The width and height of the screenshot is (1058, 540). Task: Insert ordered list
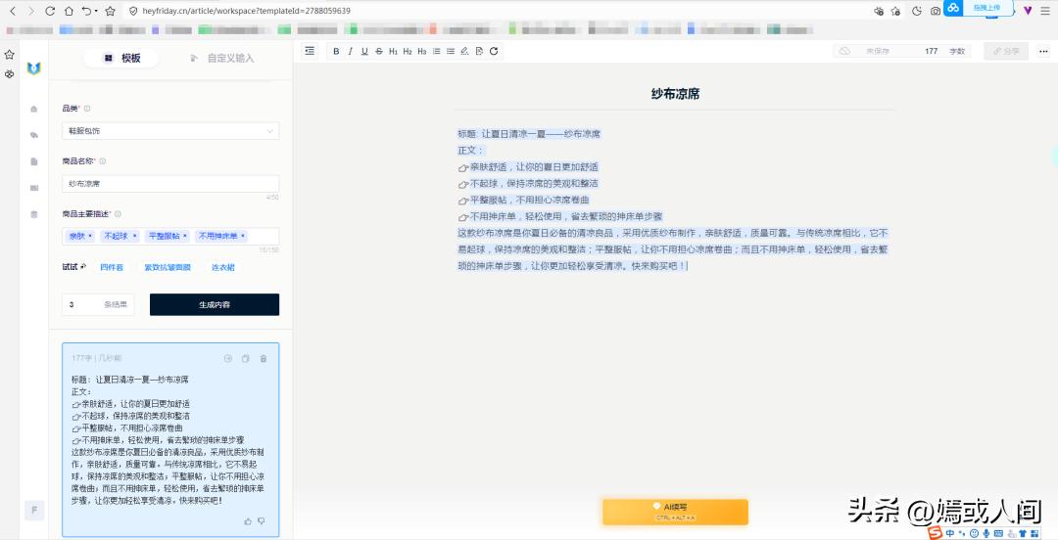[x=436, y=51]
